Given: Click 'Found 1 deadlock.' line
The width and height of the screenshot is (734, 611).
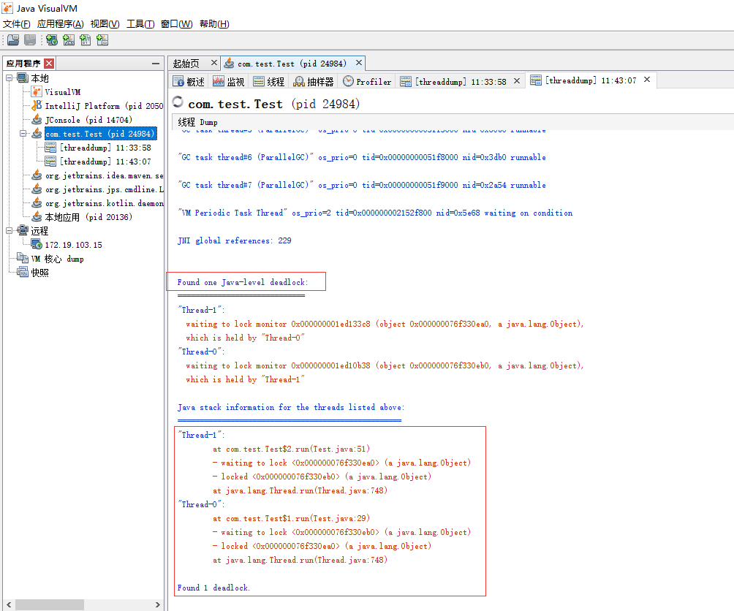Looking at the screenshot, I should tap(213, 588).
